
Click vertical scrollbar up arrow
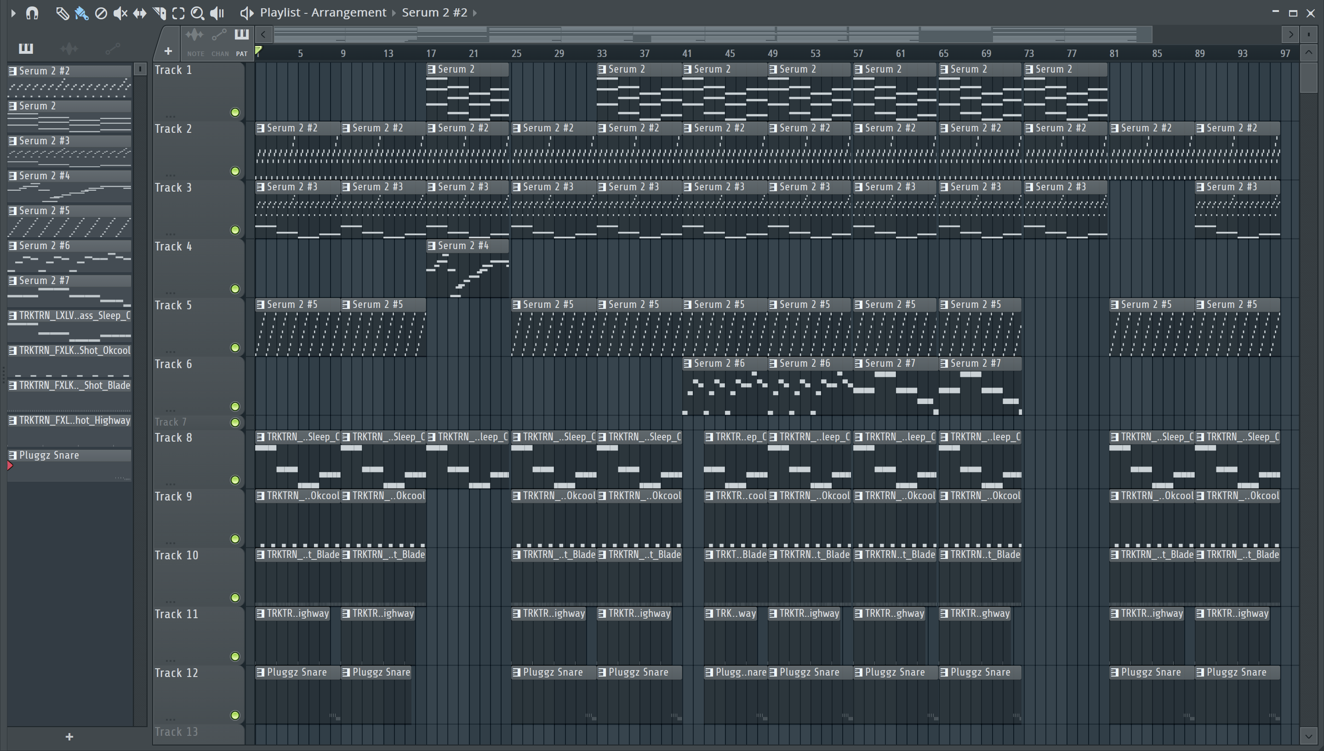point(1308,53)
